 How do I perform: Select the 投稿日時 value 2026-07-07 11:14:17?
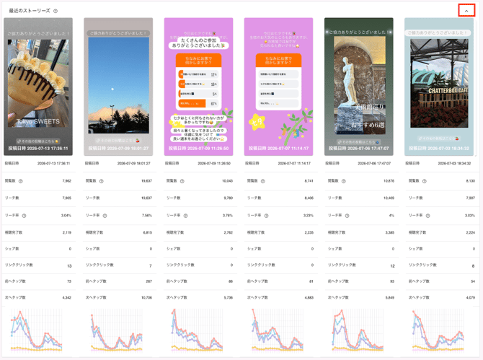[x=294, y=163]
